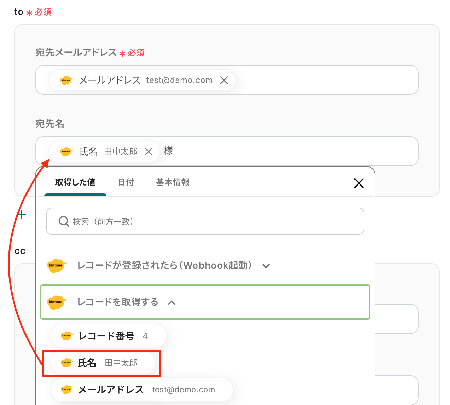Click inside the 宛先メールアドレス input field
Image resolution: width=450 pixels, height=405 pixels.
[323, 80]
